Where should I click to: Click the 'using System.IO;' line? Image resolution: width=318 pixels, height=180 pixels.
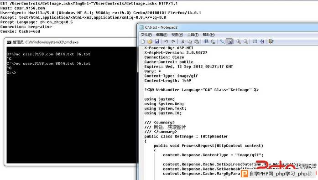[163, 113]
